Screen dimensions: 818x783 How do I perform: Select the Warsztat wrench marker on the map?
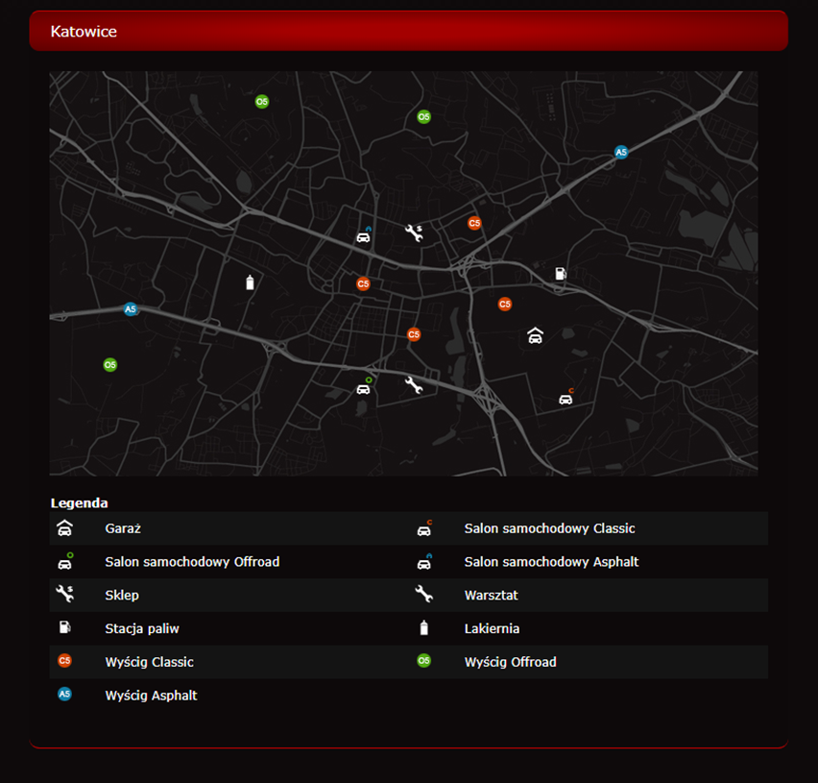pyautogui.click(x=414, y=385)
